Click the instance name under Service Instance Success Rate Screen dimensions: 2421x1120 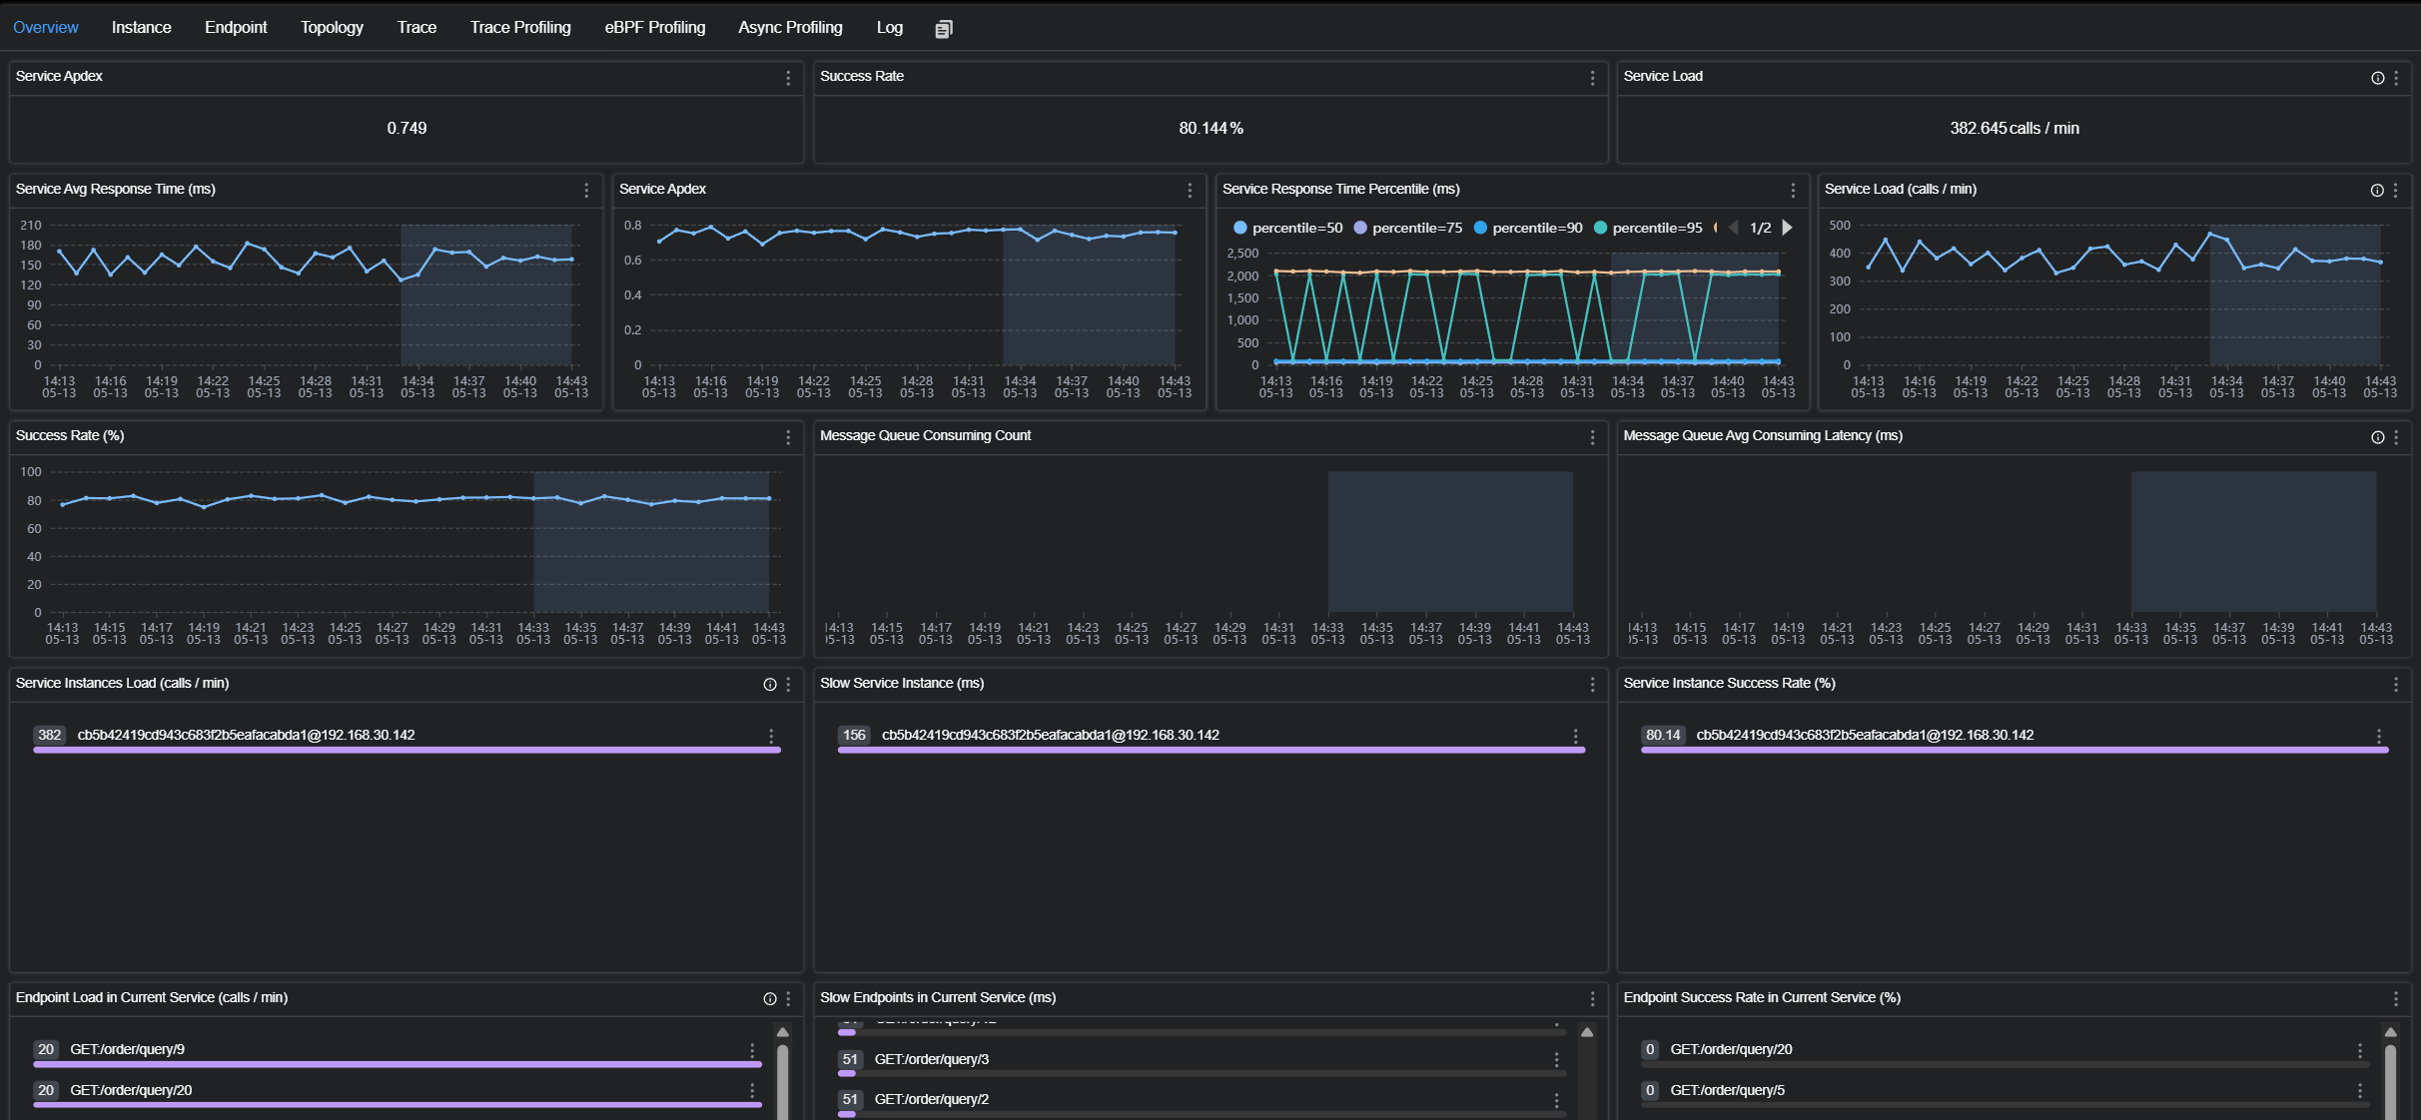coord(1864,736)
